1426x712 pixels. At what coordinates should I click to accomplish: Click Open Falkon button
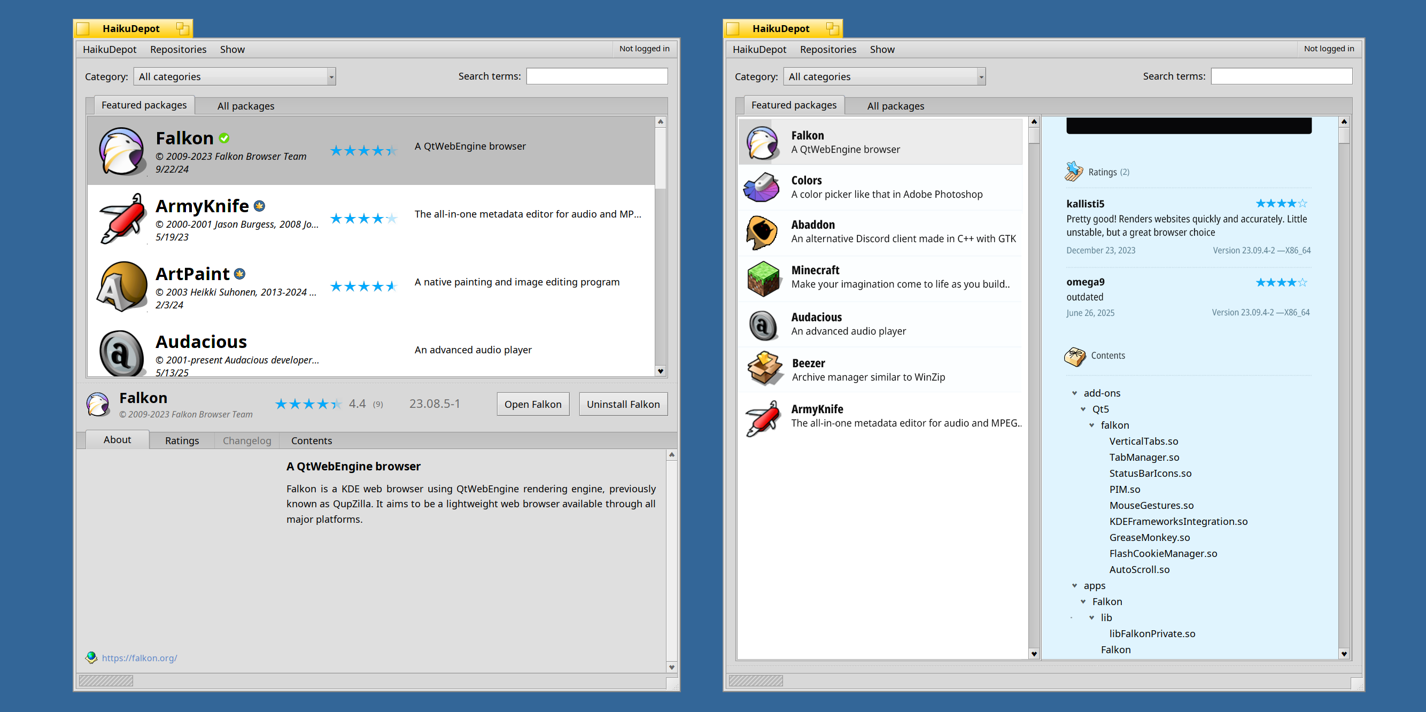pos(532,404)
